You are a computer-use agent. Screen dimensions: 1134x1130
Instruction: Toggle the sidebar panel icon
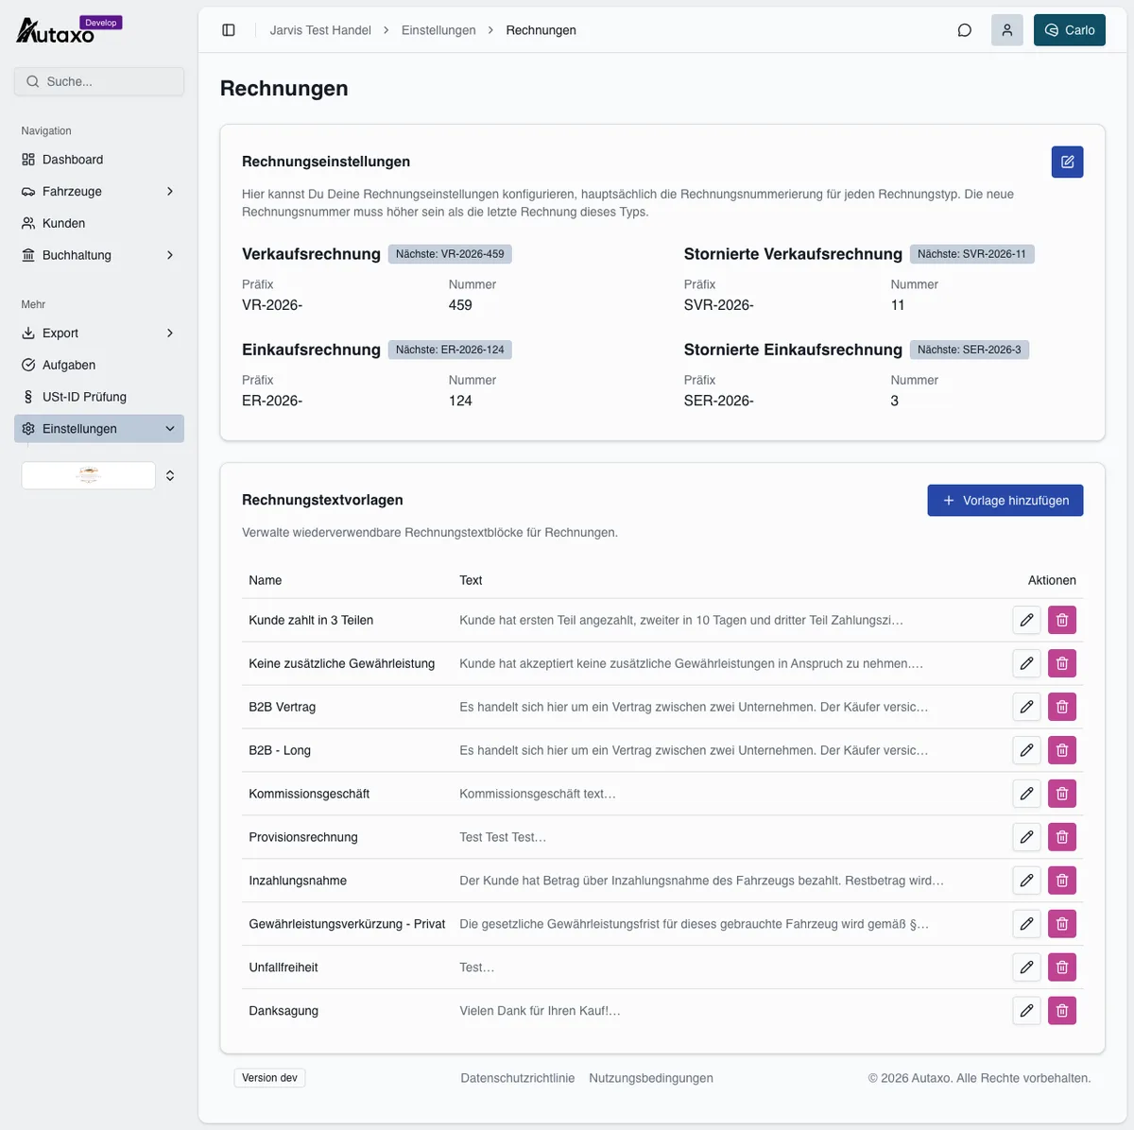[229, 30]
